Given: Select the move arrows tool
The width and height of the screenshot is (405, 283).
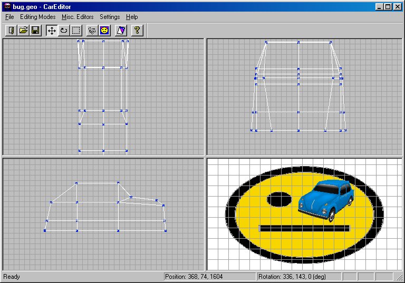Looking at the screenshot, I should click(52, 31).
